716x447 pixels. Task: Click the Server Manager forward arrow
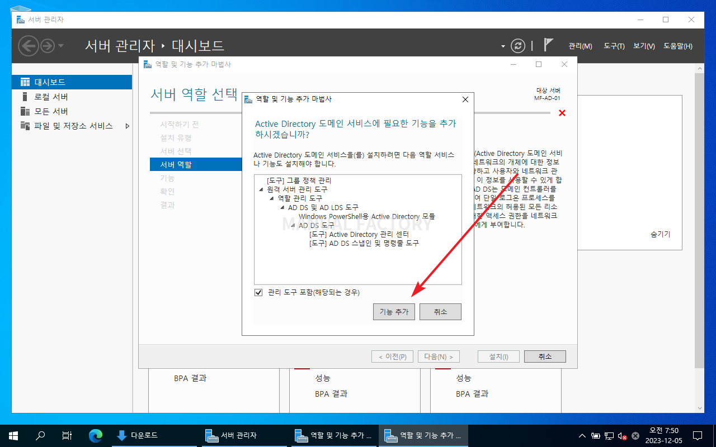pos(48,46)
